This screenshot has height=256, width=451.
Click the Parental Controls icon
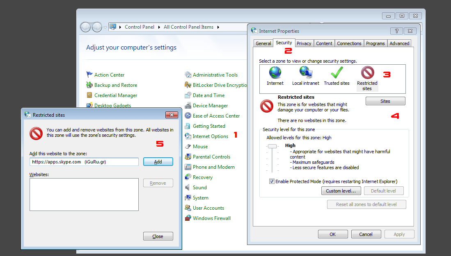(188, 157)
